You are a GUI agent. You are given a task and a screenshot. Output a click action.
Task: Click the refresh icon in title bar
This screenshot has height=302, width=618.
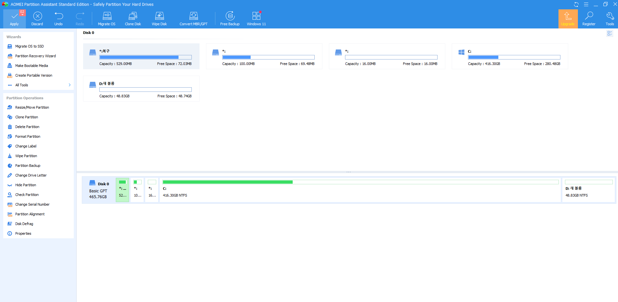(x=576, y=5)
